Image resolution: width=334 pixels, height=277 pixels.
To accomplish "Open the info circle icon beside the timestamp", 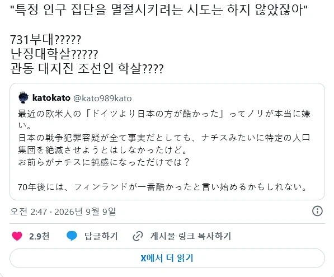I will pos(317,211).
